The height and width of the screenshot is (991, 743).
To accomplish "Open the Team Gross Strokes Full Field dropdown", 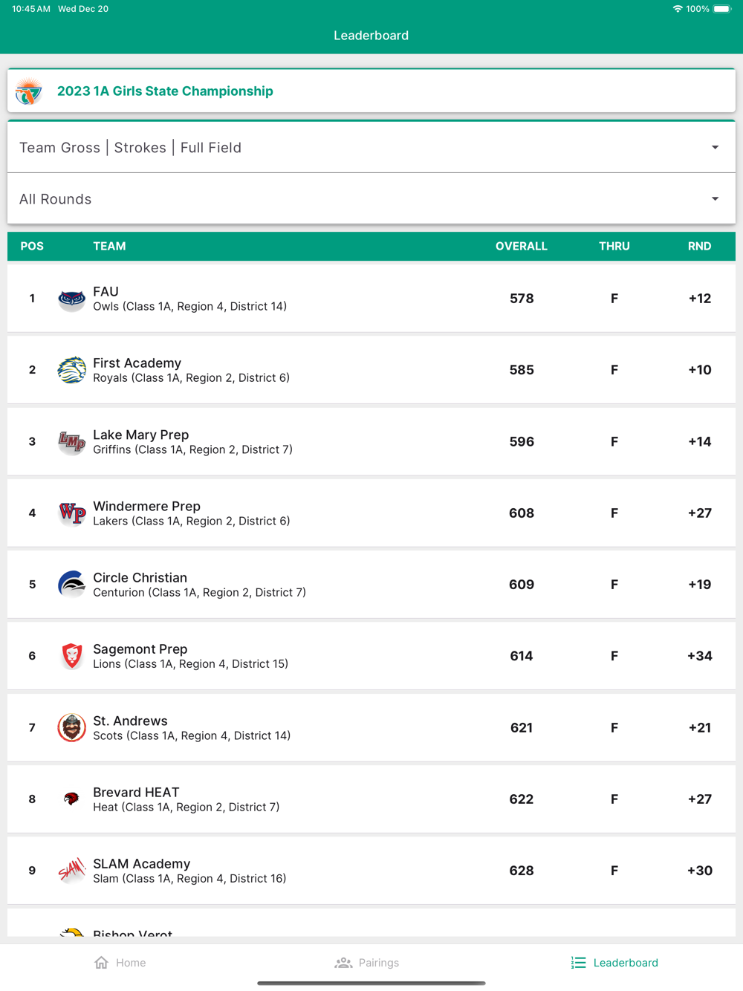I will point(371,148).
